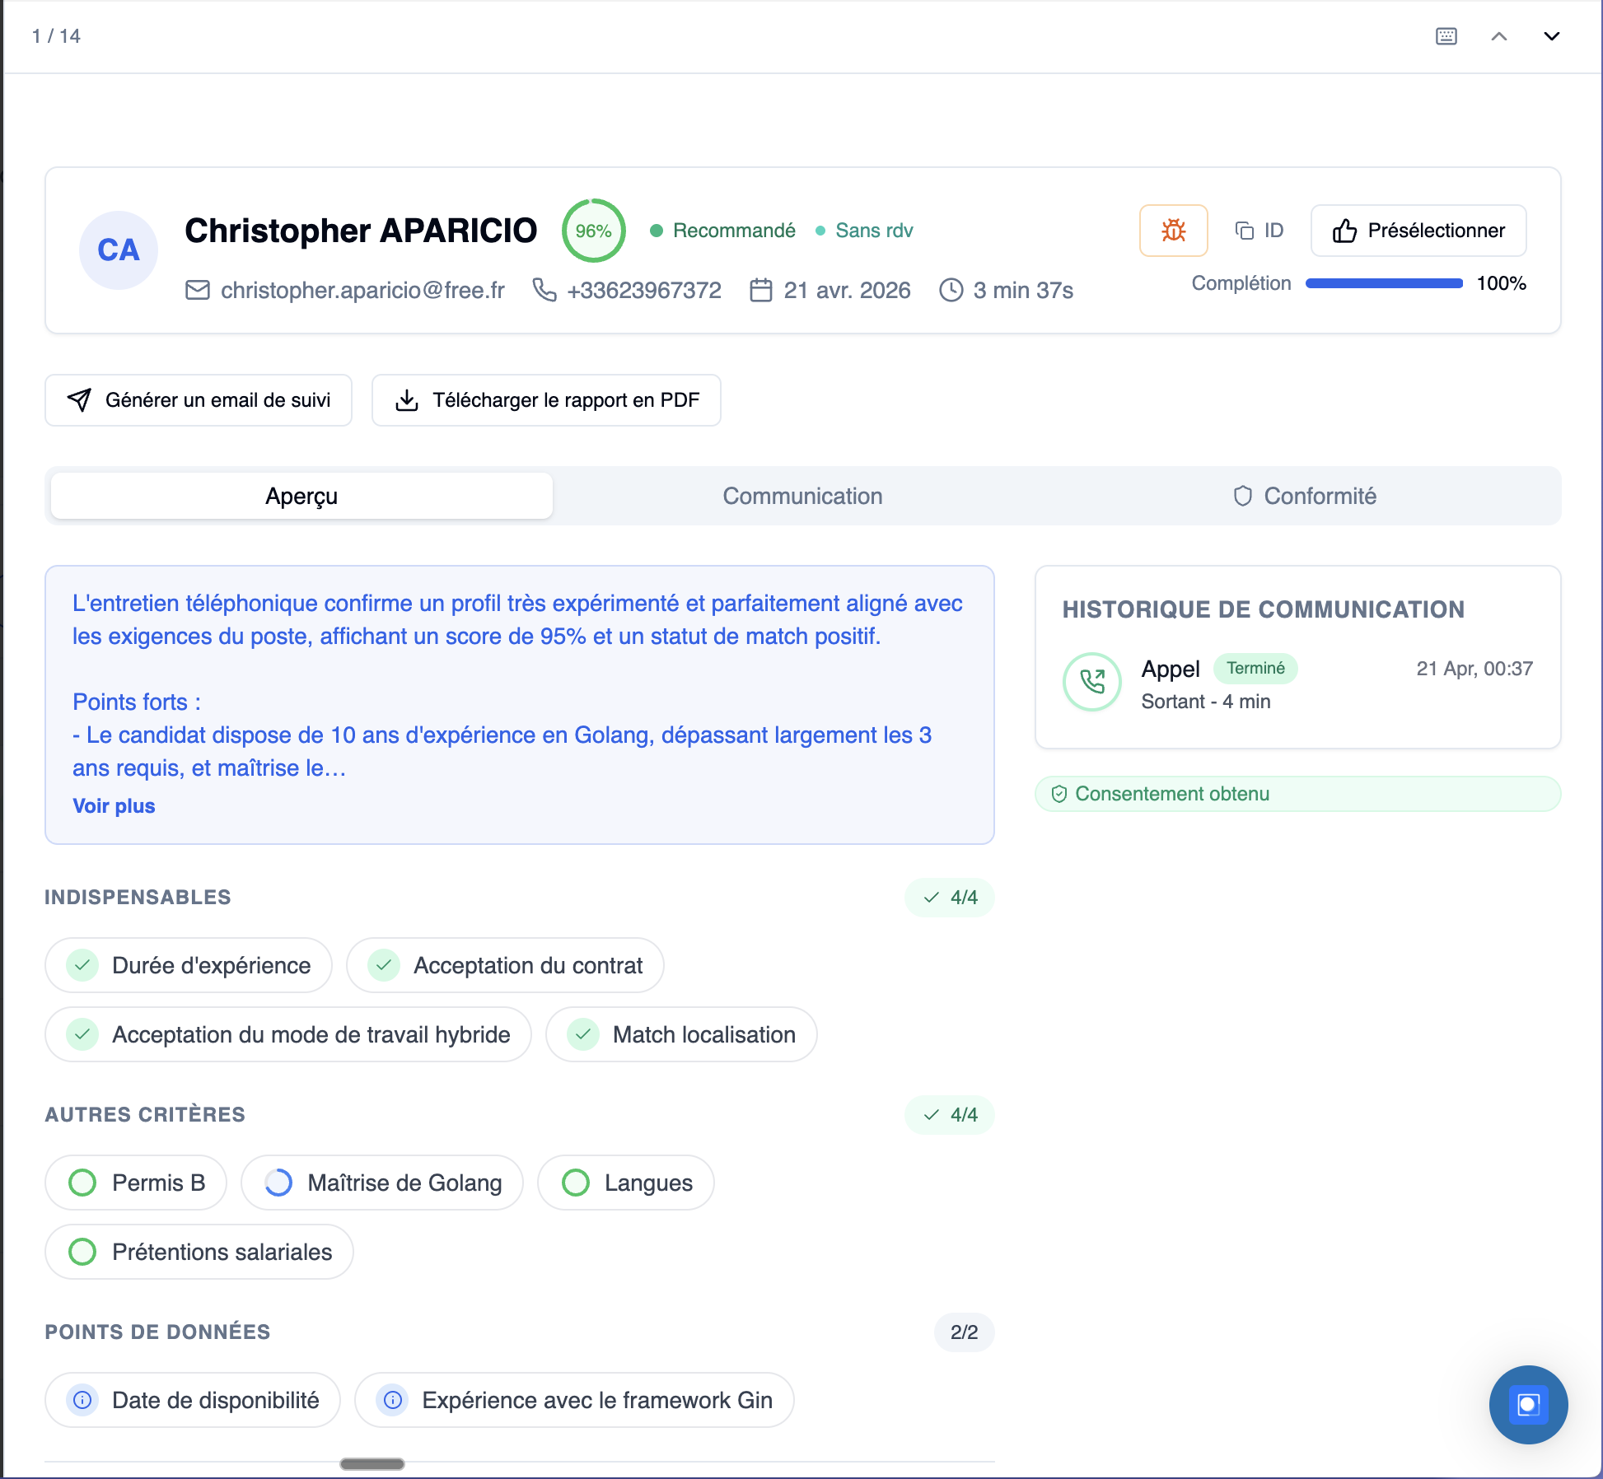Click the clock icon beside duration

click(x=951, y=290)
